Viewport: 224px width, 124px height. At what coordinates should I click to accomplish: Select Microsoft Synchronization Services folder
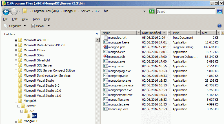click(47, 75)
